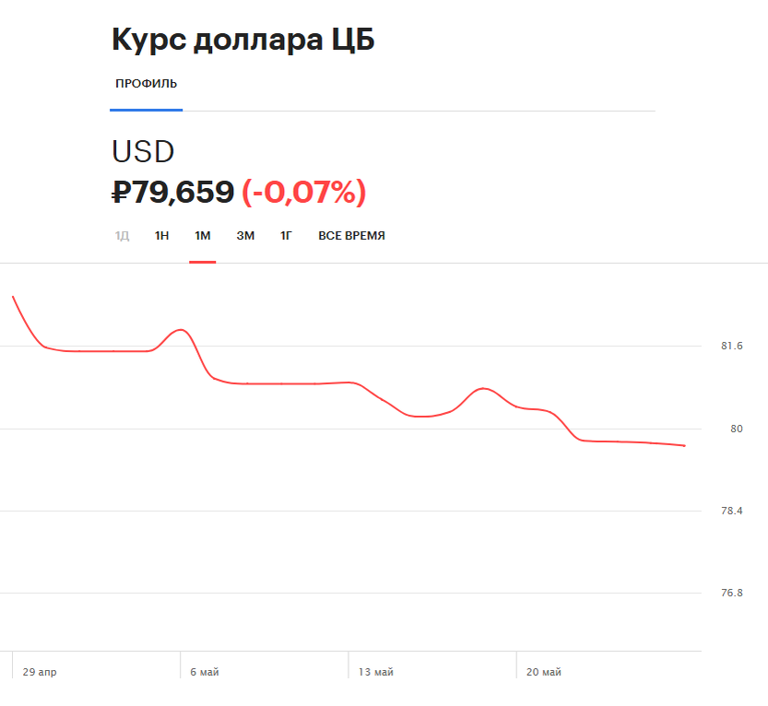This screenshot has height=706, width=768.
Task: Select the 1М monthly range
Action: 203,235
